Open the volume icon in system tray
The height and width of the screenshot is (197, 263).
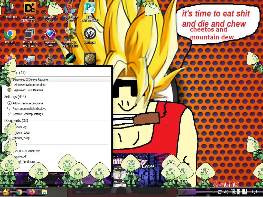[x=226, y=192]
